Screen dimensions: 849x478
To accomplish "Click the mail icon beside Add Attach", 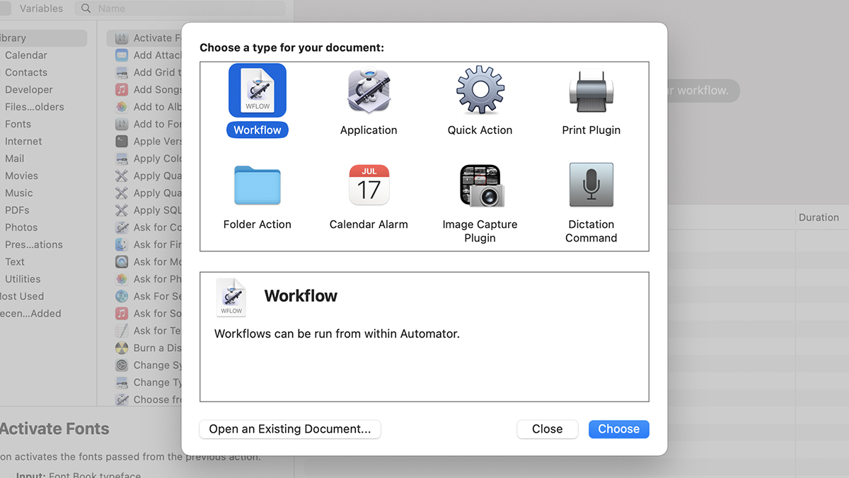I will [122, 55].
